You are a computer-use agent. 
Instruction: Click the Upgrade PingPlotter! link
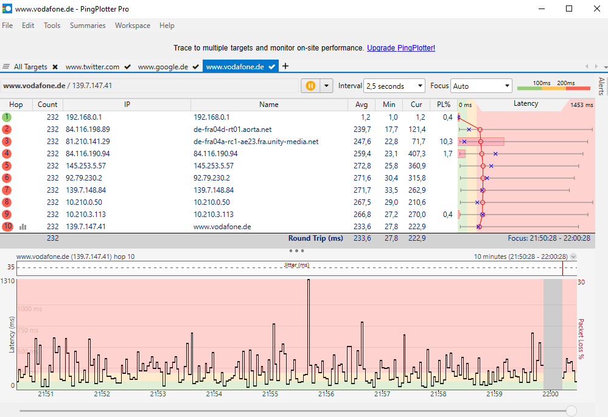[401, 48]
